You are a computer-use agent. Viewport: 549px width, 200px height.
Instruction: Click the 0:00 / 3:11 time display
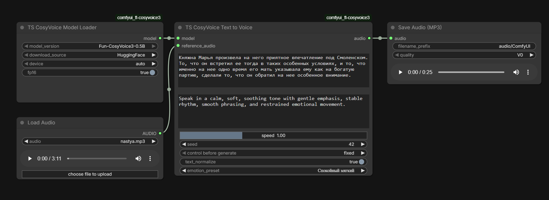point(49,158)
